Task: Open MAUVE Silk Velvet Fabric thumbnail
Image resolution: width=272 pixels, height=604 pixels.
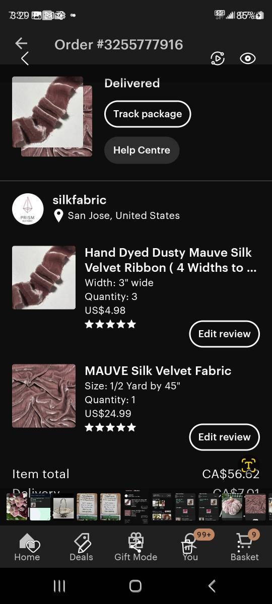Action: click(44, 396)
